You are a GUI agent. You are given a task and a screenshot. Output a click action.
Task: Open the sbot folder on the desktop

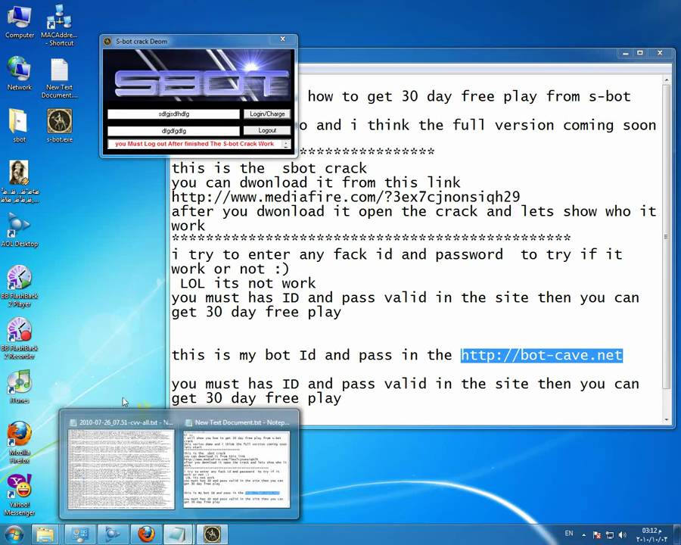pyautogui.click(x=19, y=125)
